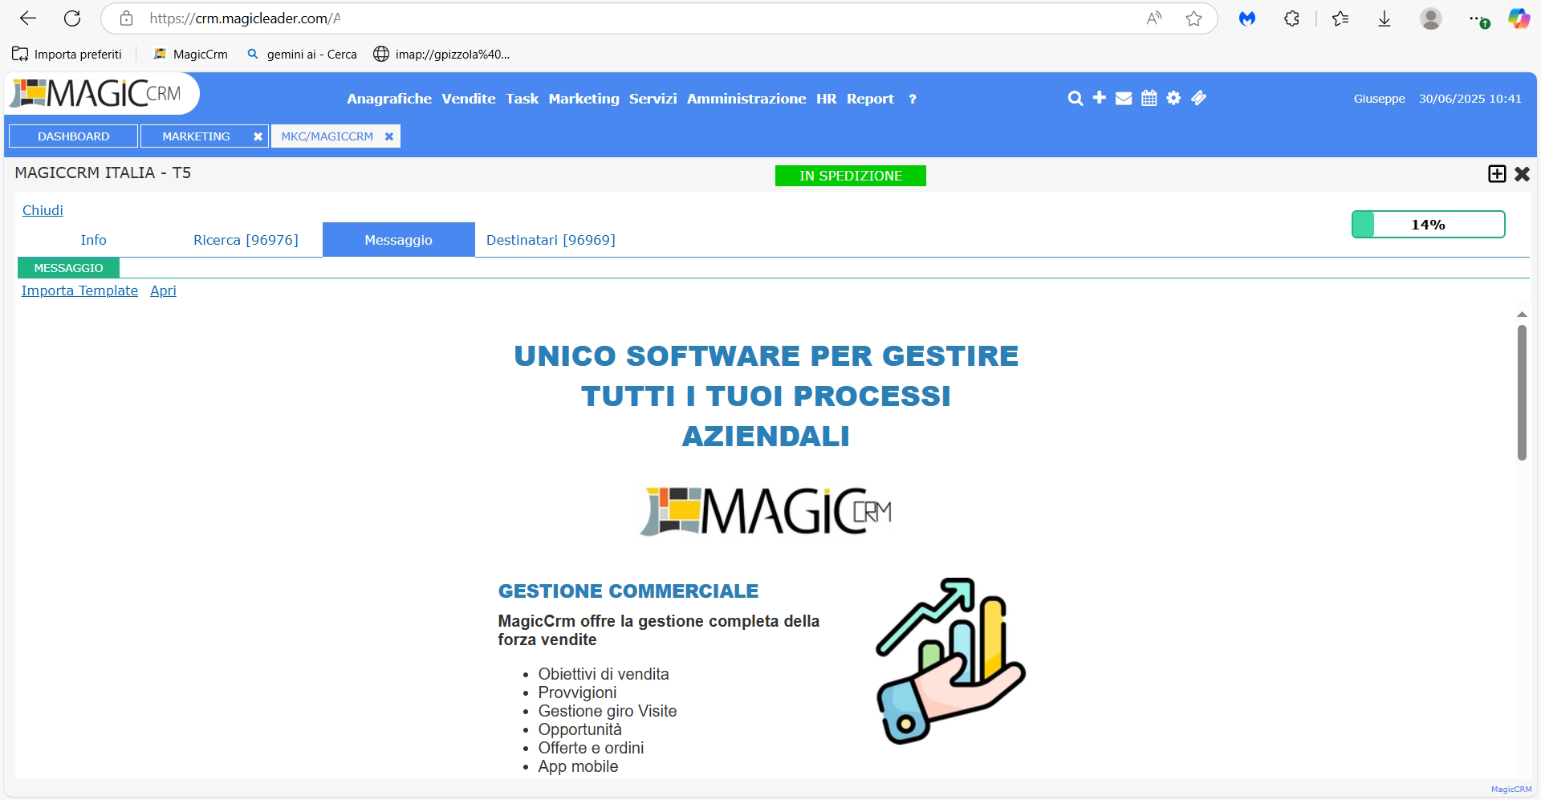Open MagicCrm bookmark
This screenshot has width=1541, height=800.
(x=190, y=54)
